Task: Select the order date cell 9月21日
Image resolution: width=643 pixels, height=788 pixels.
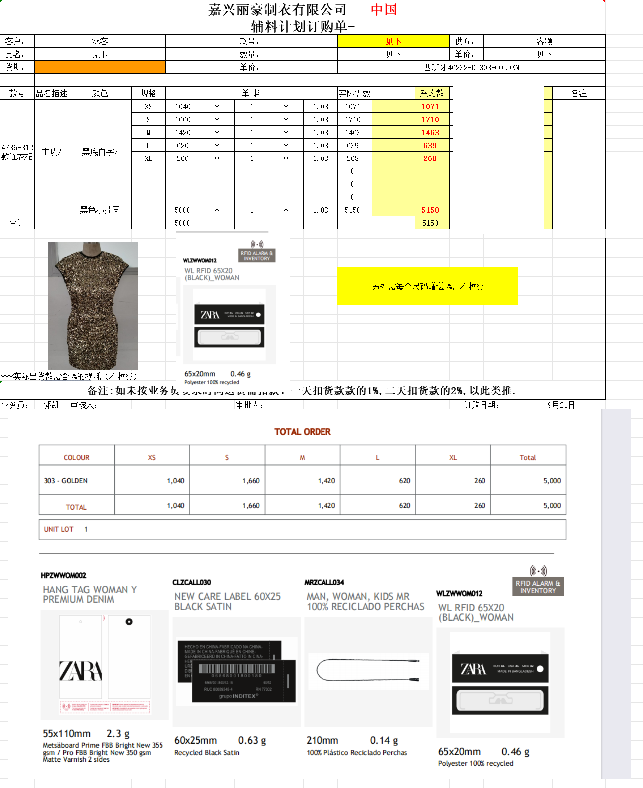Action: [561, 405]
